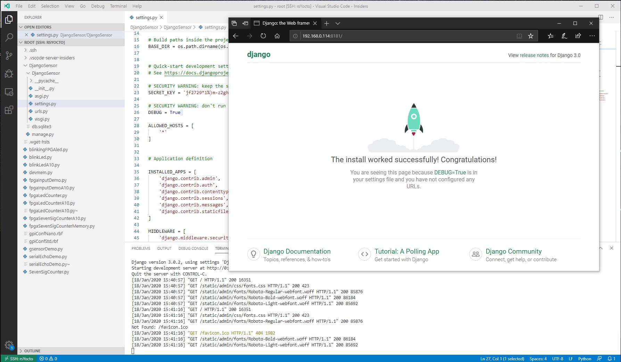Open Django Documentation link

tap(297, 251)
